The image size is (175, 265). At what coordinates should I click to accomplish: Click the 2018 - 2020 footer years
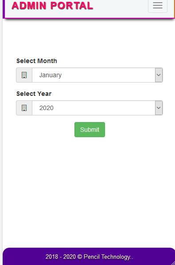click(x=61, y=257)
